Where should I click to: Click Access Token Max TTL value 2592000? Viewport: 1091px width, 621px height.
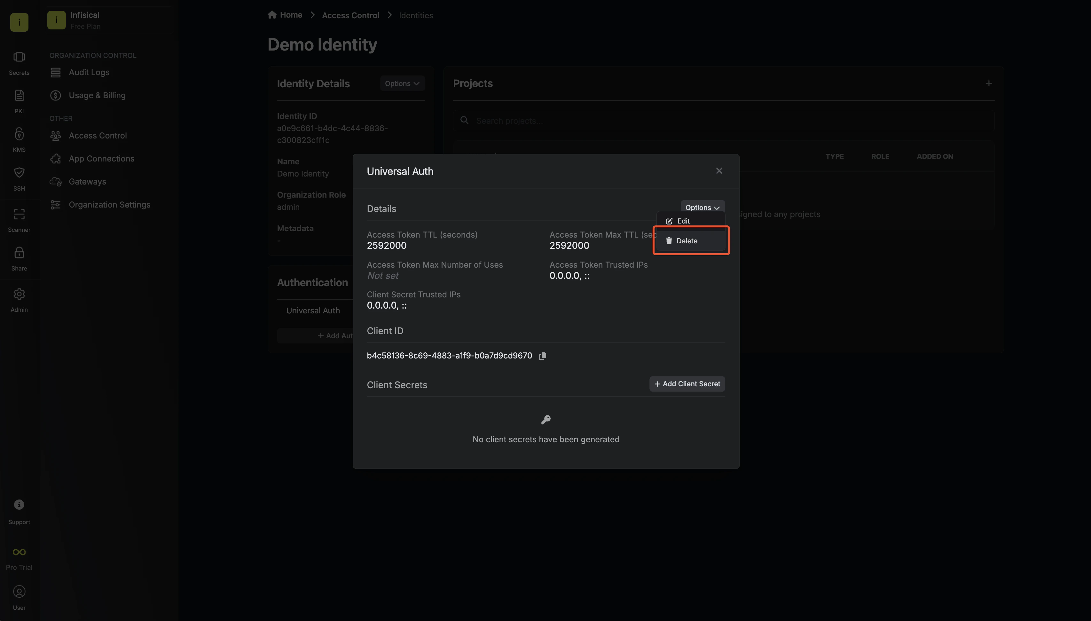(569, 246)
